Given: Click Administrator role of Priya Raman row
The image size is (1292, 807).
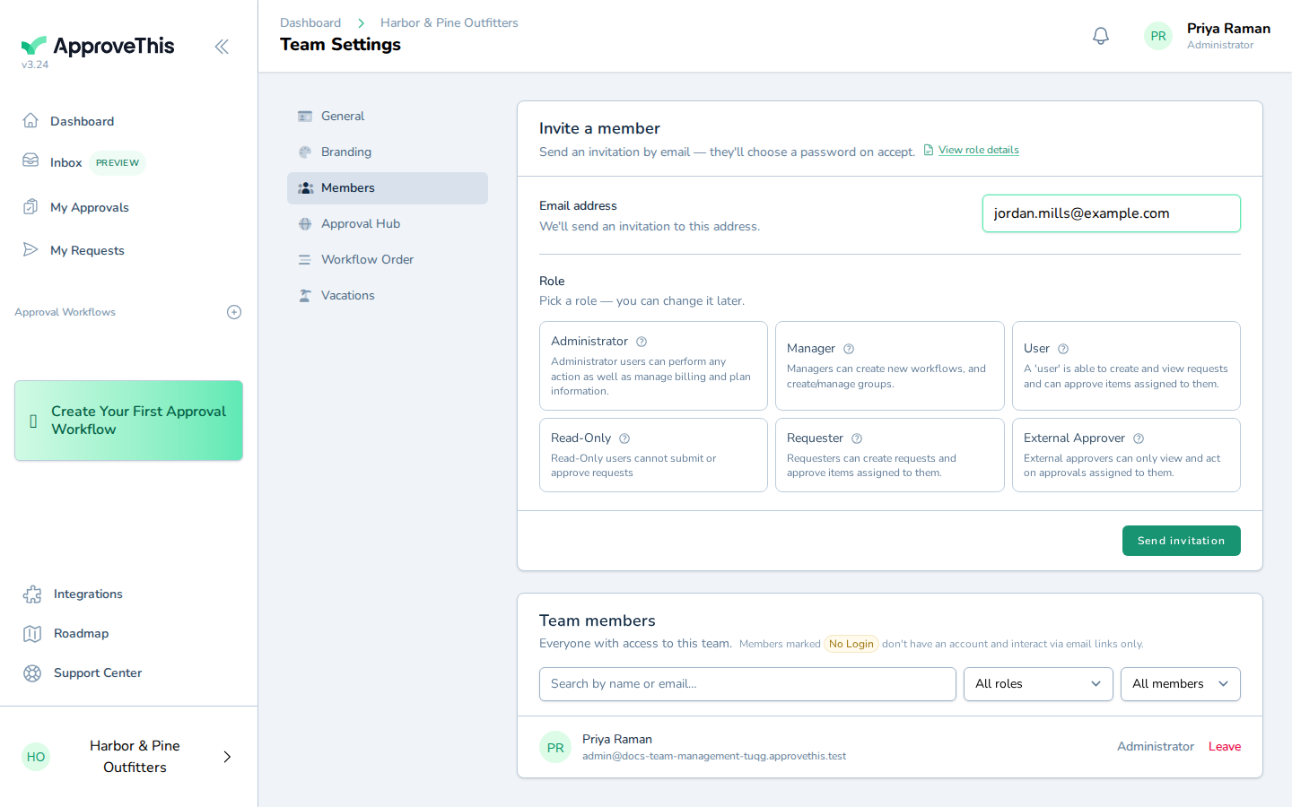Looking at the screenshot, I should 1156,747.
